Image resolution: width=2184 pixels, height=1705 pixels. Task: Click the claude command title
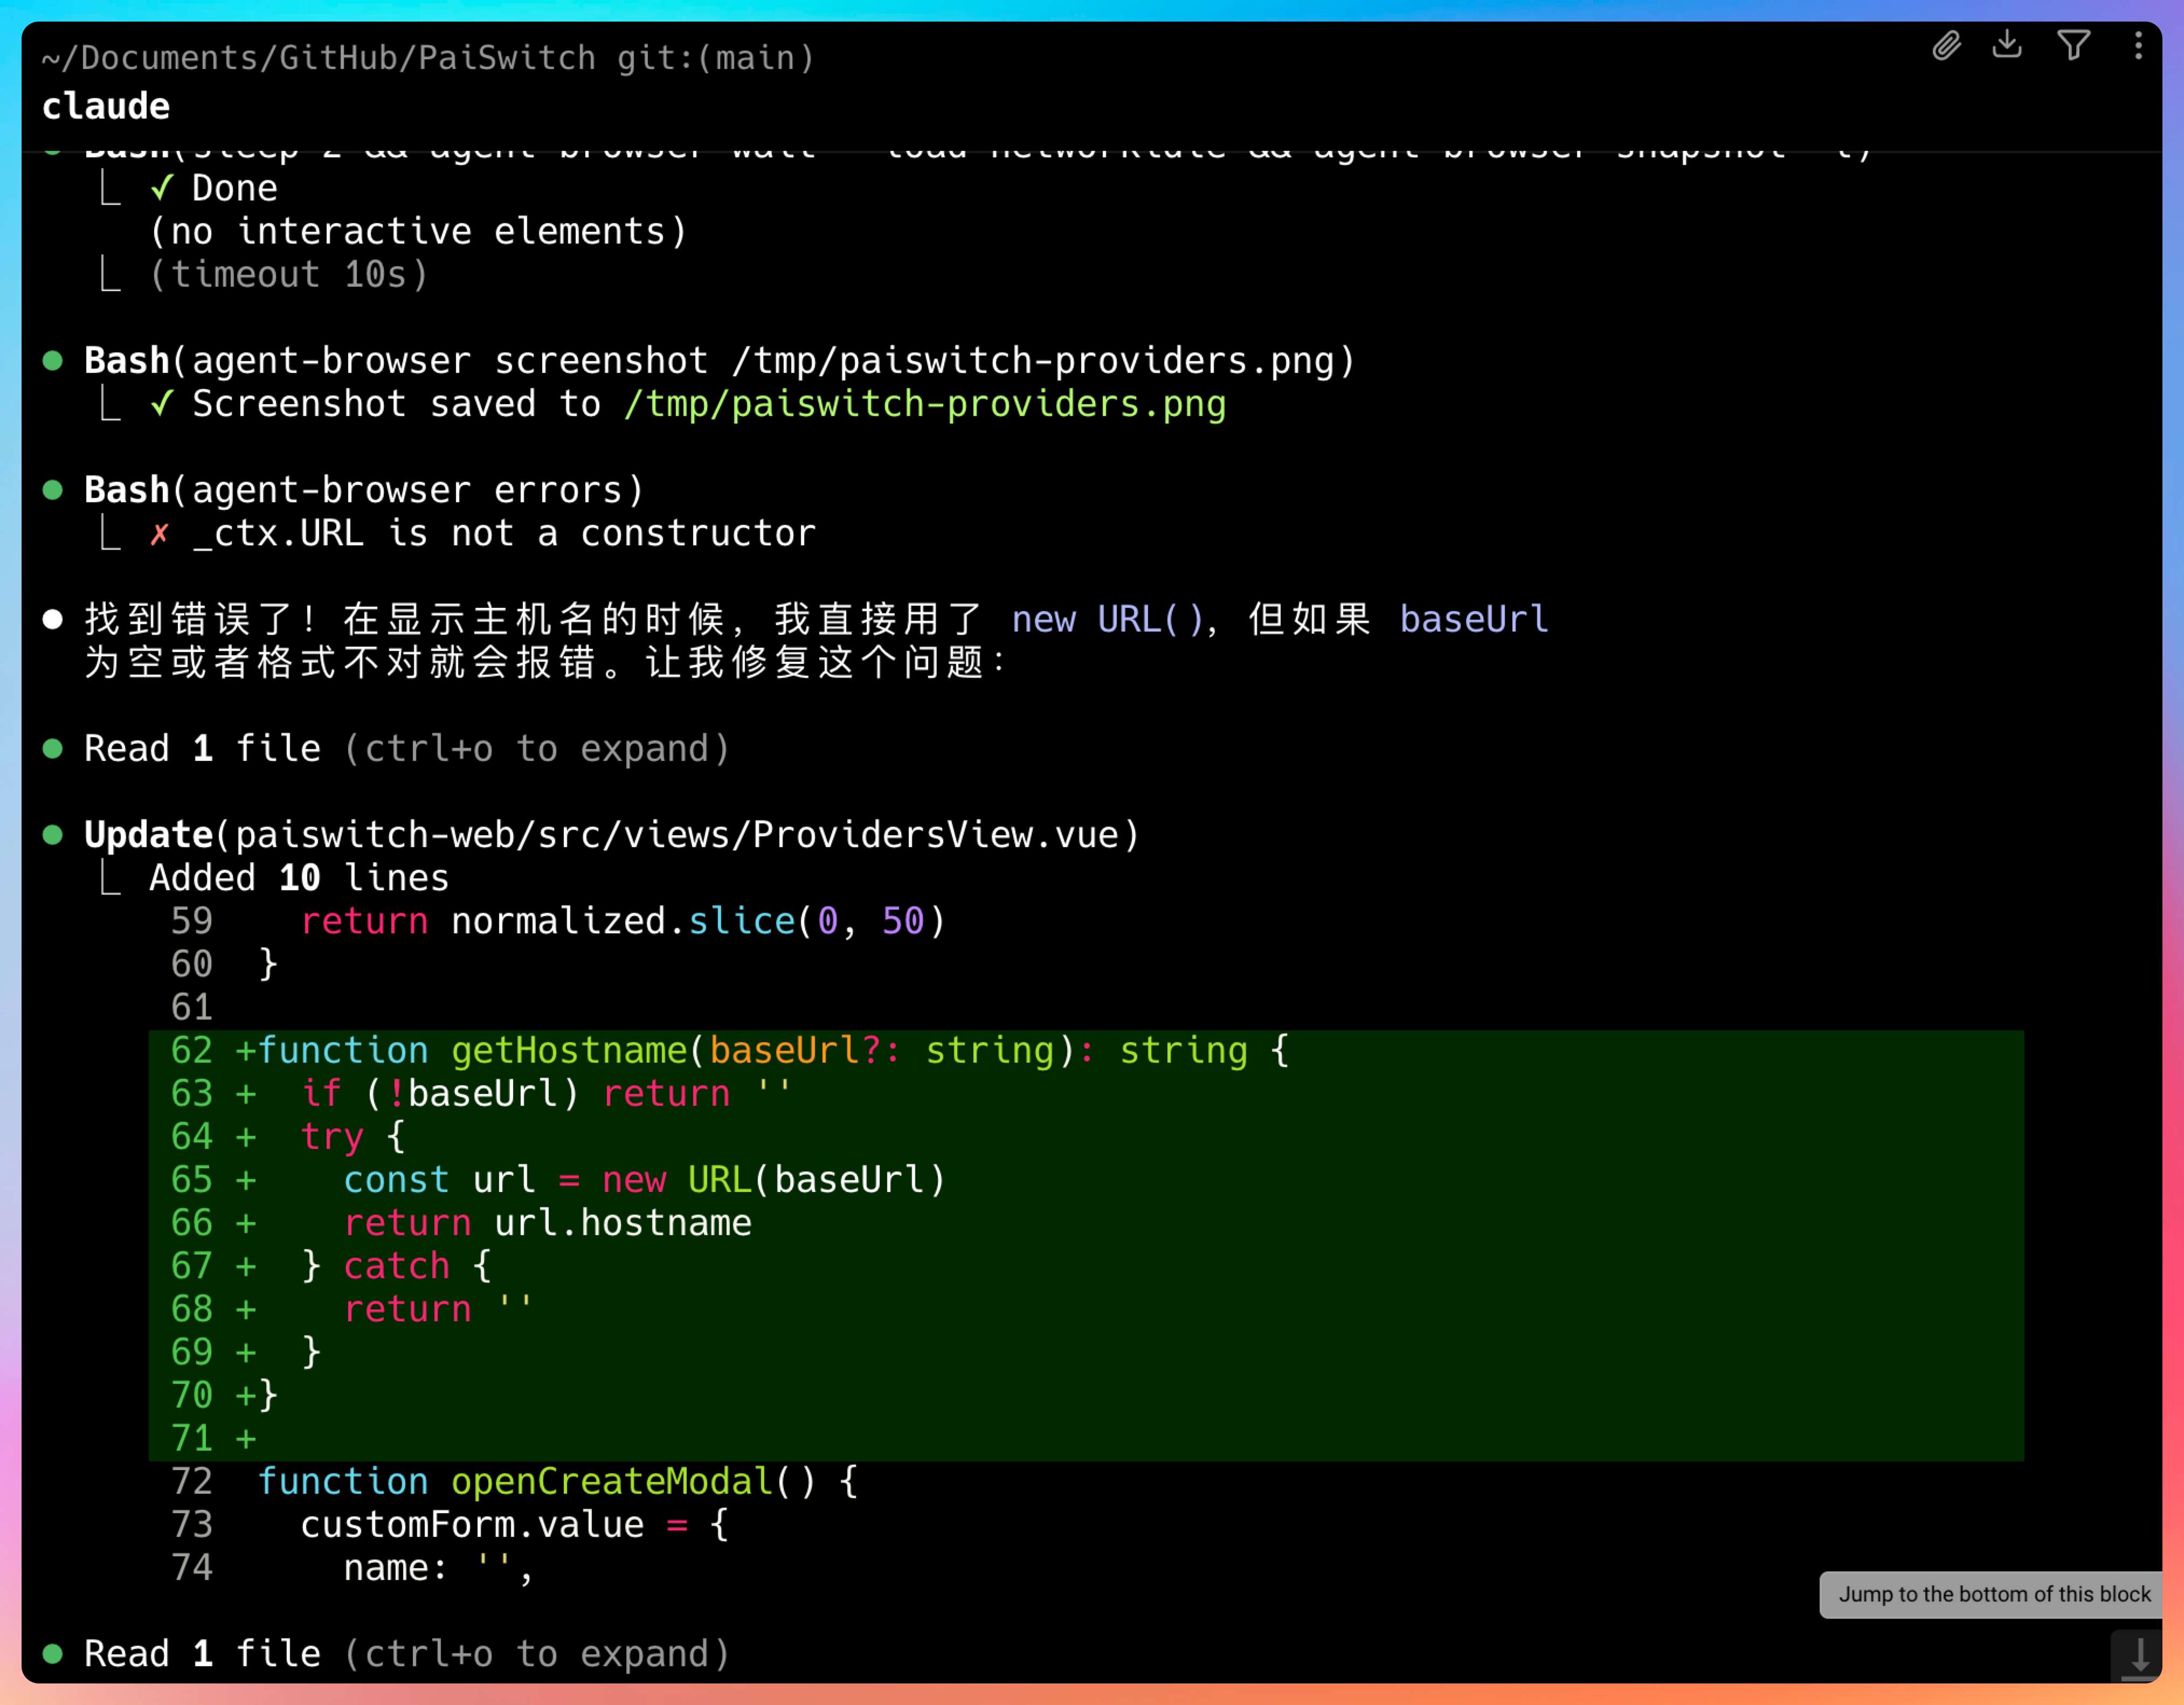click(106, 106)
